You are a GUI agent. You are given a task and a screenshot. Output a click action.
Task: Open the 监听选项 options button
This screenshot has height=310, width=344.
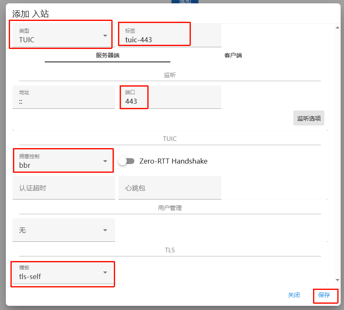pyautogui.click(x=308, y=118)
